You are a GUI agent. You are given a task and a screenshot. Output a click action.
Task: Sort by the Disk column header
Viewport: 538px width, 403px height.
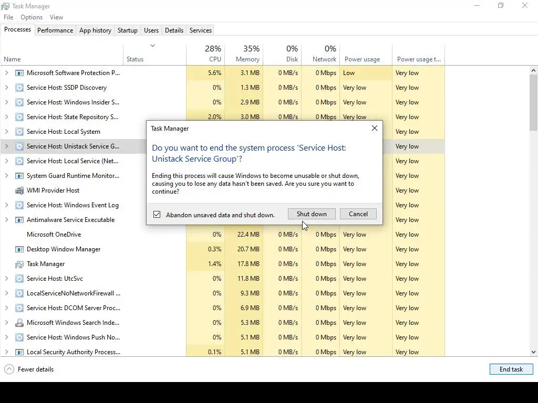point(282,54)
